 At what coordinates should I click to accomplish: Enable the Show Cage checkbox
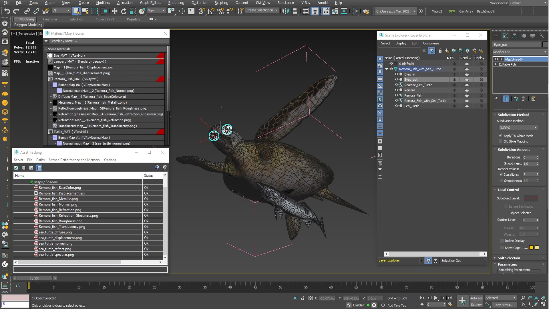click(502, 248)
